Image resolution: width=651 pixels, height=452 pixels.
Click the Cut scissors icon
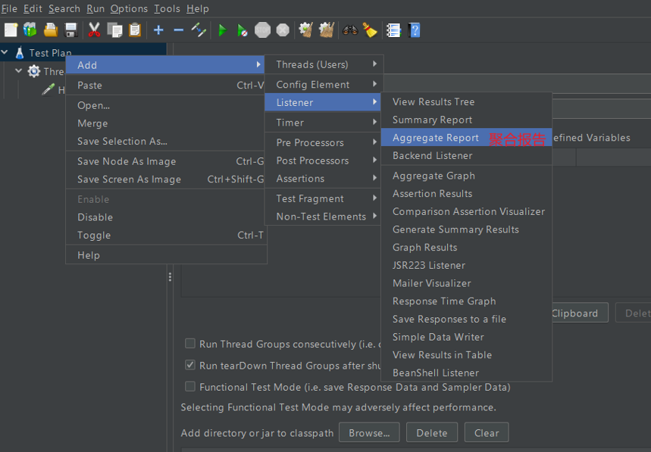click(94, 30)
